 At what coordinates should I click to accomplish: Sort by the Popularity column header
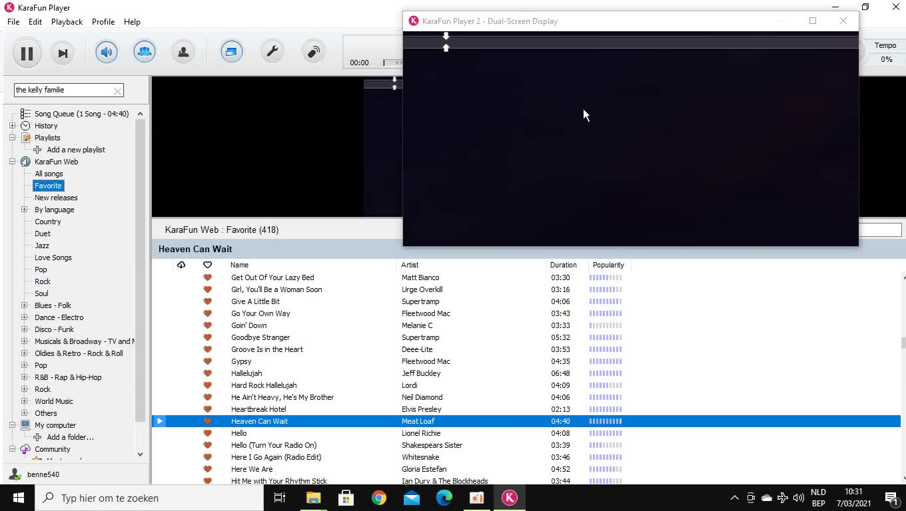(608, 265)
